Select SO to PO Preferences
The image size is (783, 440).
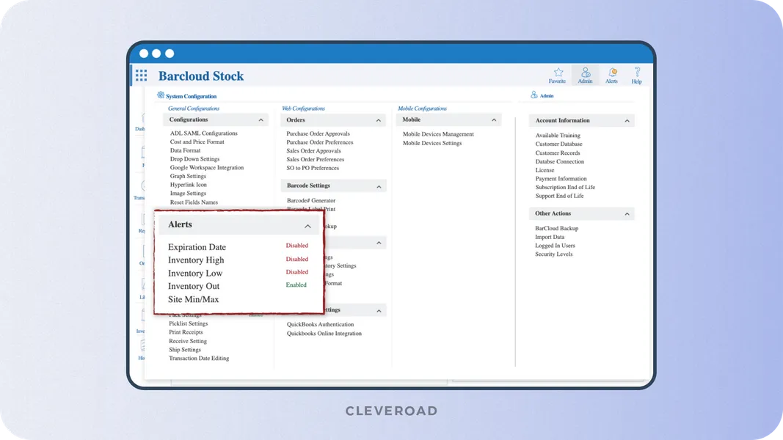313,168
